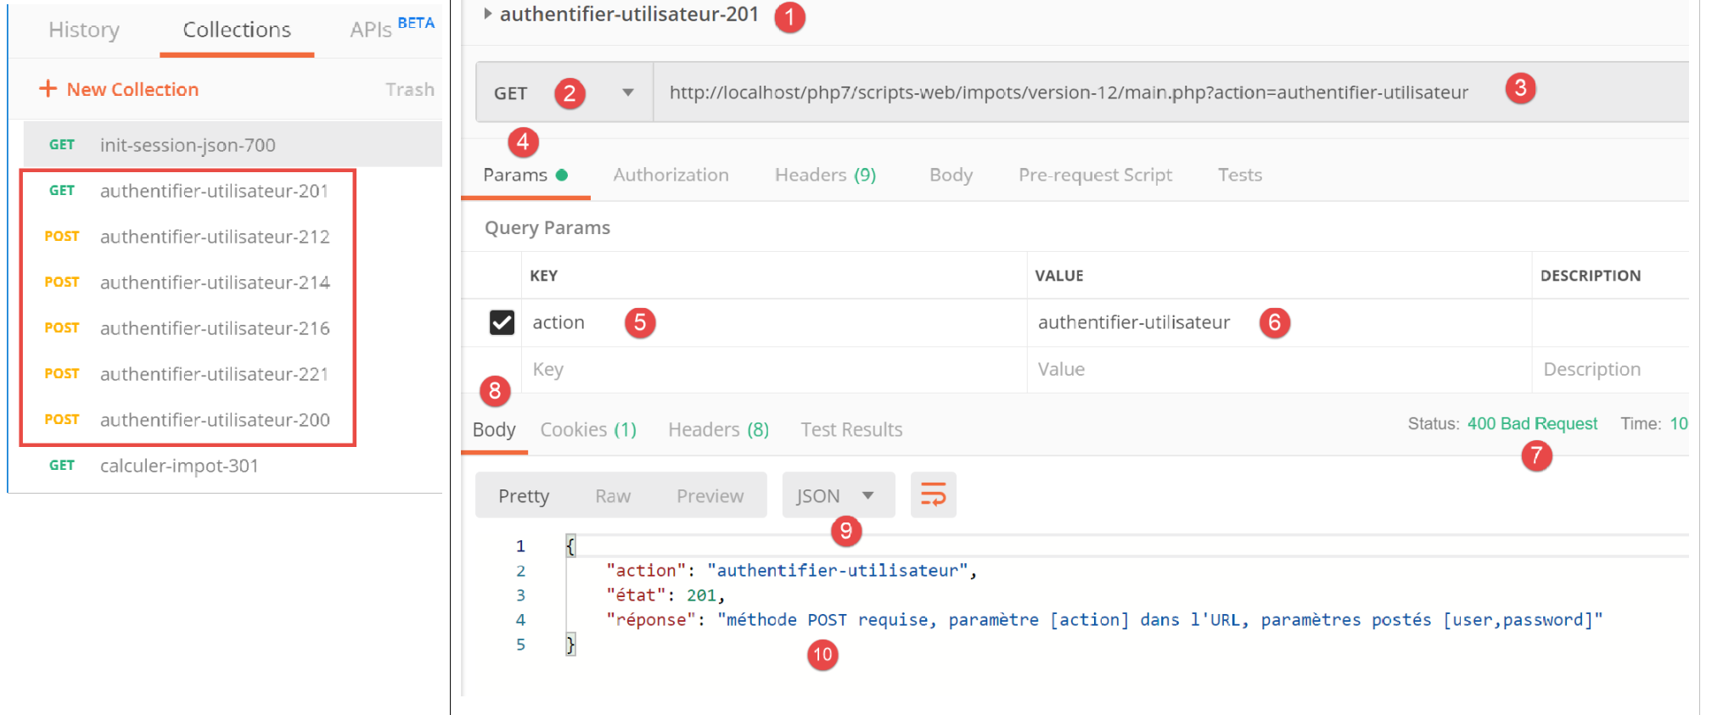Image resolution: width=1712 pixels, height=715 pixels.
Task: Click the empty Key parameter field
Action: (x=764, y=370)
